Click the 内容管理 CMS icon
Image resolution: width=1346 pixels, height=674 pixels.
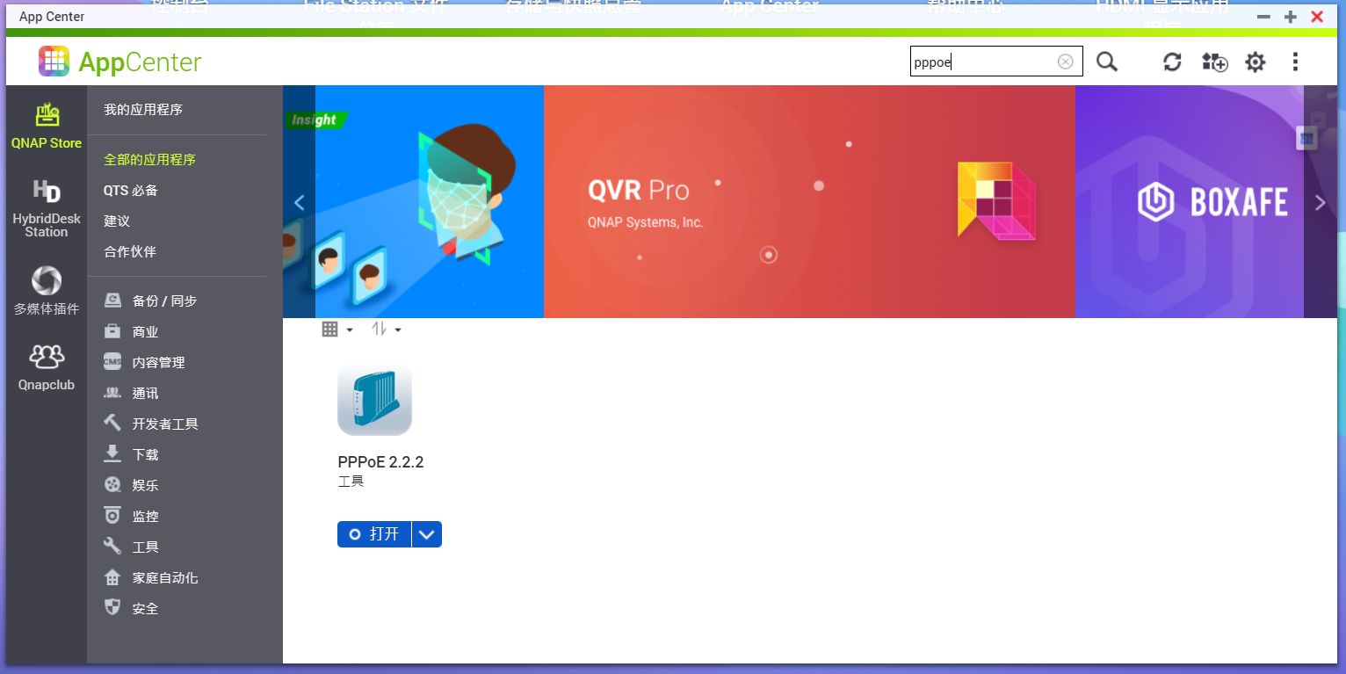[112, 362]
